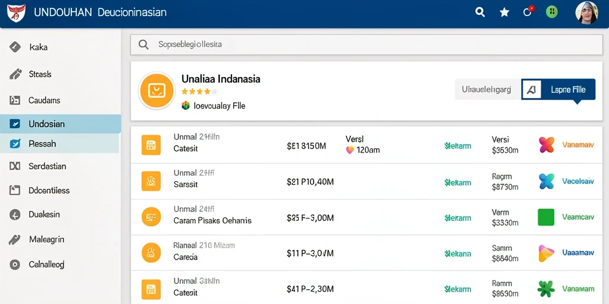609x304 pixels.
Task: Click the star rating under Unaliaa Indanasia
Action: [199, 92]
